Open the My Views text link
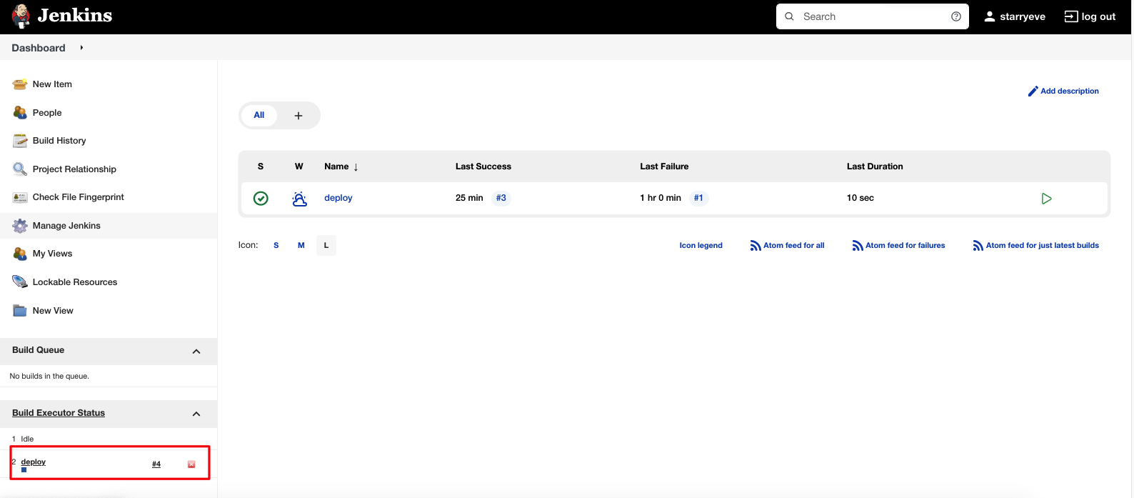The width and height of the screenshot is (1134, 498). pos(52,254)
